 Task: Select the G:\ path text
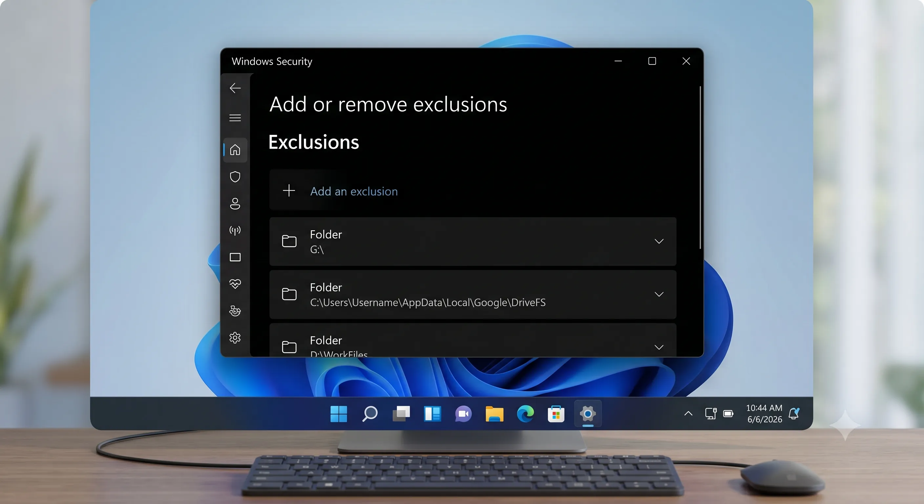click(x=317, y=249)
